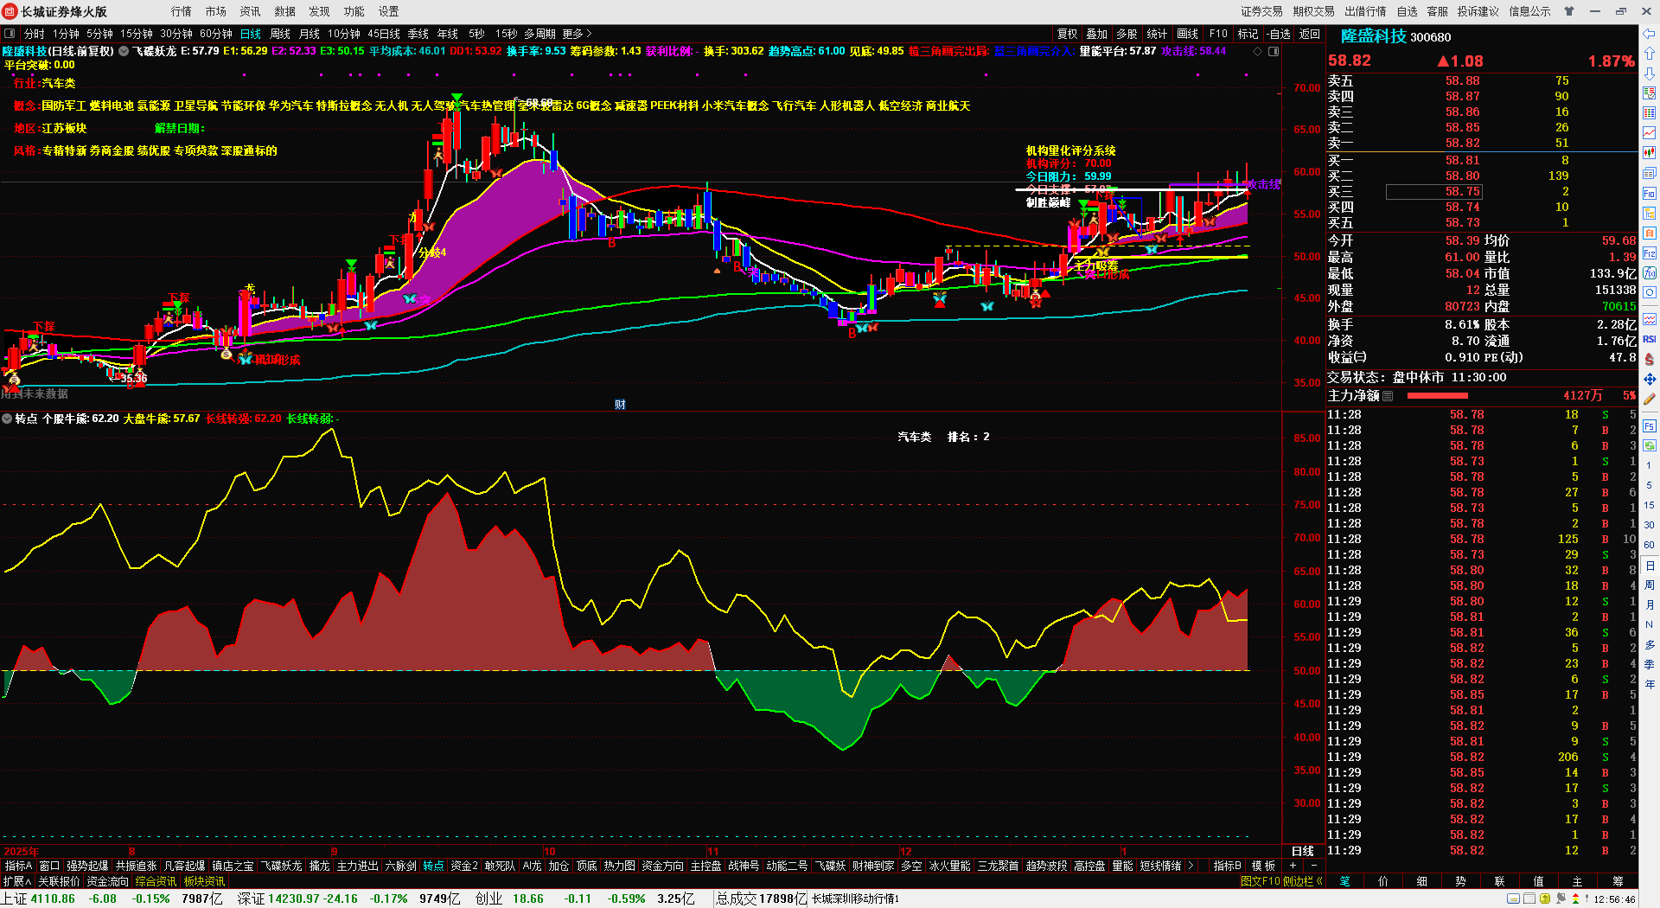Switch to 1分钟 period
This screenshot has height=908, width=1660.
(x=67, y=34)
